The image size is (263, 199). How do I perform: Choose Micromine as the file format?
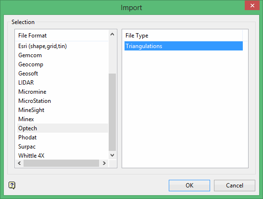63,92
